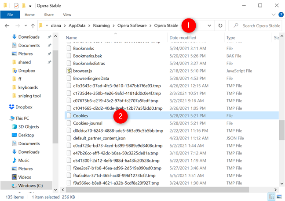Switch to the View ribbon tab
285x201 pixels.
point(67,14)
